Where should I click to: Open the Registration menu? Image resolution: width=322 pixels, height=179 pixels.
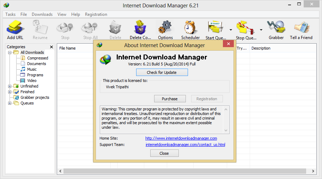pos(96,14)
